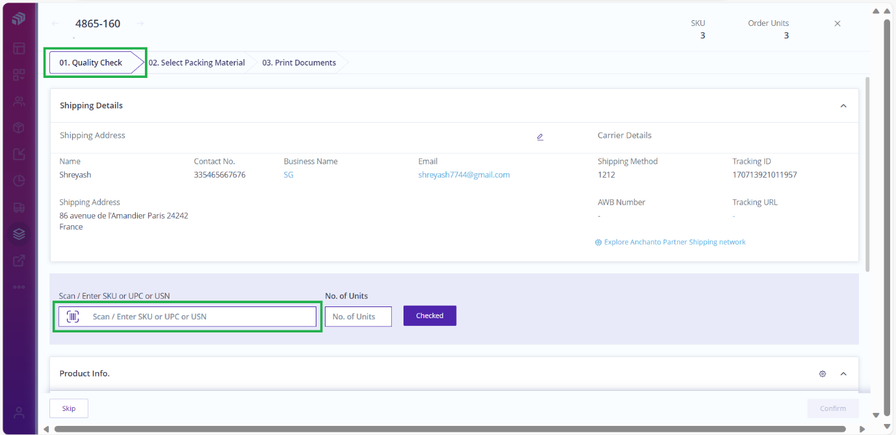Switch to 02. Select Packing Material step
This screenshot has width=896, height=435.
tap(196, 63)
